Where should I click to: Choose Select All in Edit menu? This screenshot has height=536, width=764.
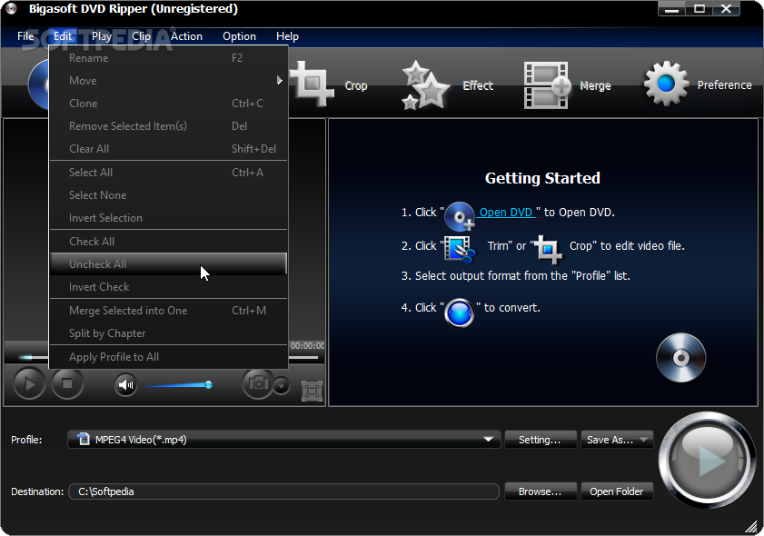(168, 173)
